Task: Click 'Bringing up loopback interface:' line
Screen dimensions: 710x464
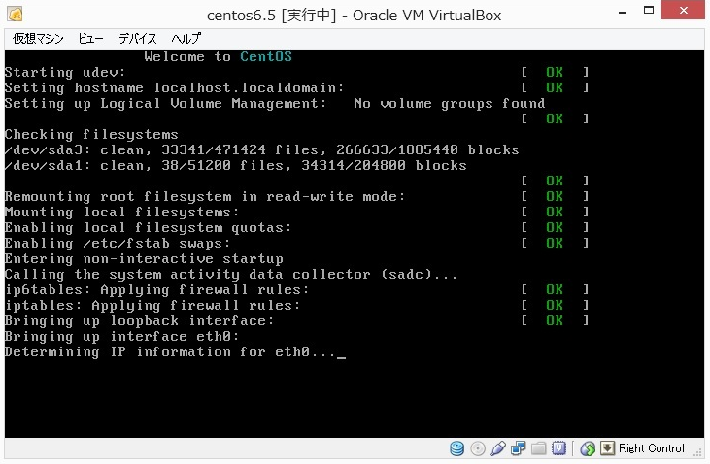Action: (140, 320)
